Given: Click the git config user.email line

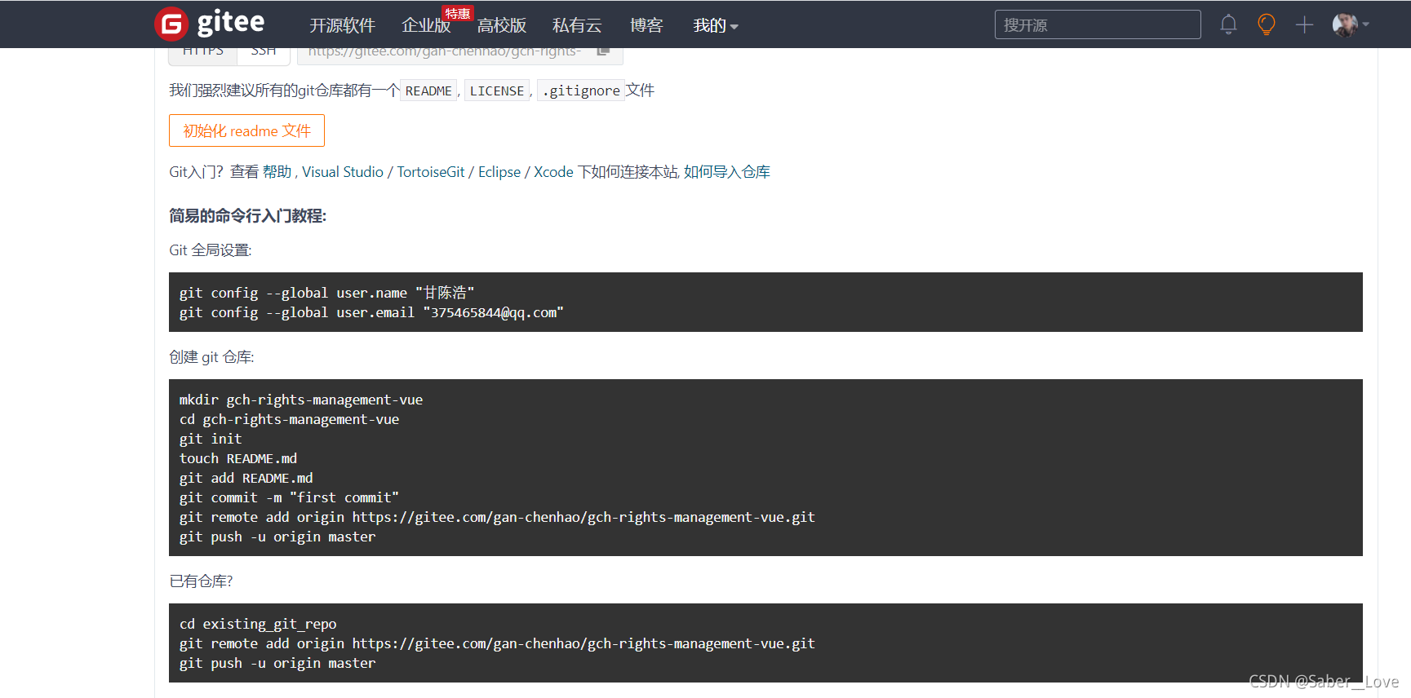Looking at the screenshot, I should tap(371, 312).
